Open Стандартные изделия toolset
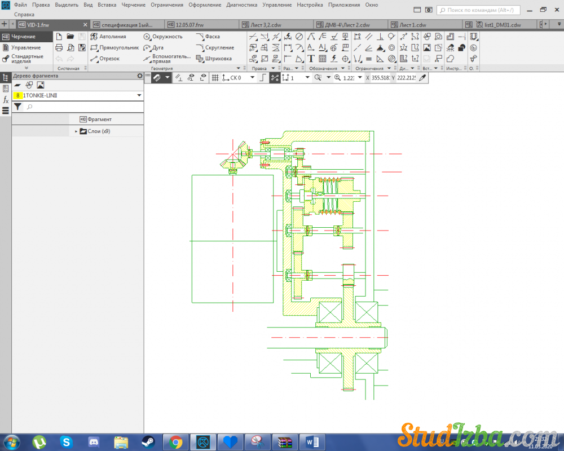The width and height of the screenshot is (564, 451). [27, 59]
